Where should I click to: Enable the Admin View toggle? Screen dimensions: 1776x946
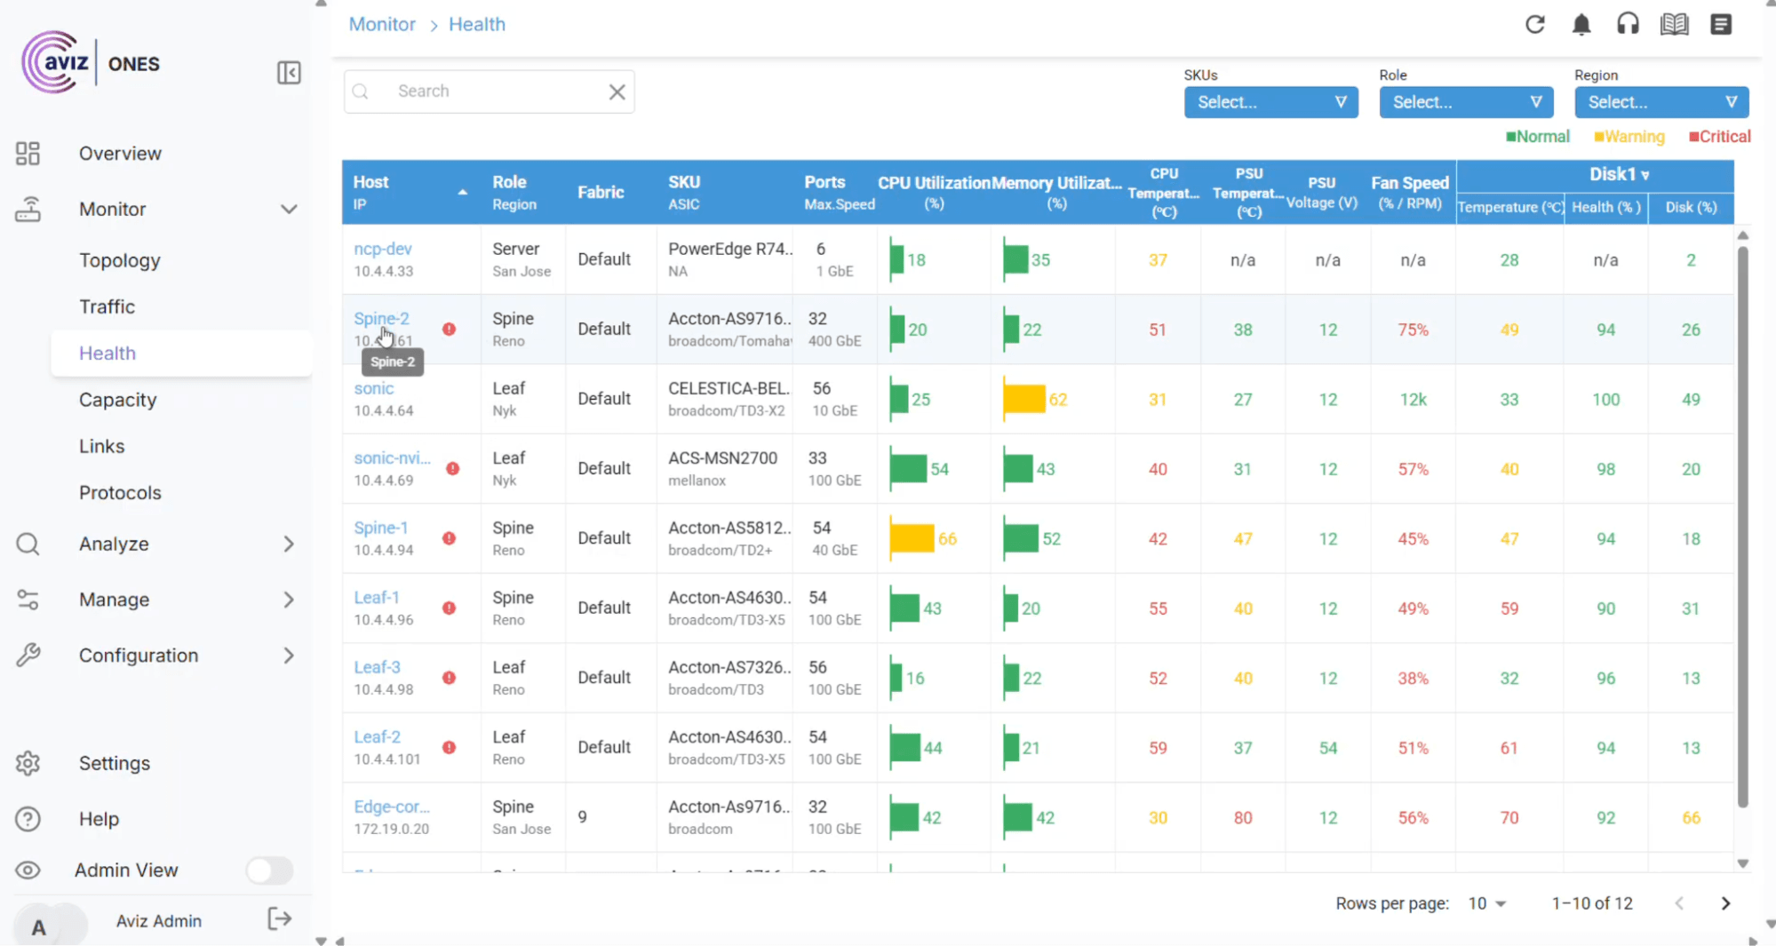pyautogui.click(x=269, y=870)
